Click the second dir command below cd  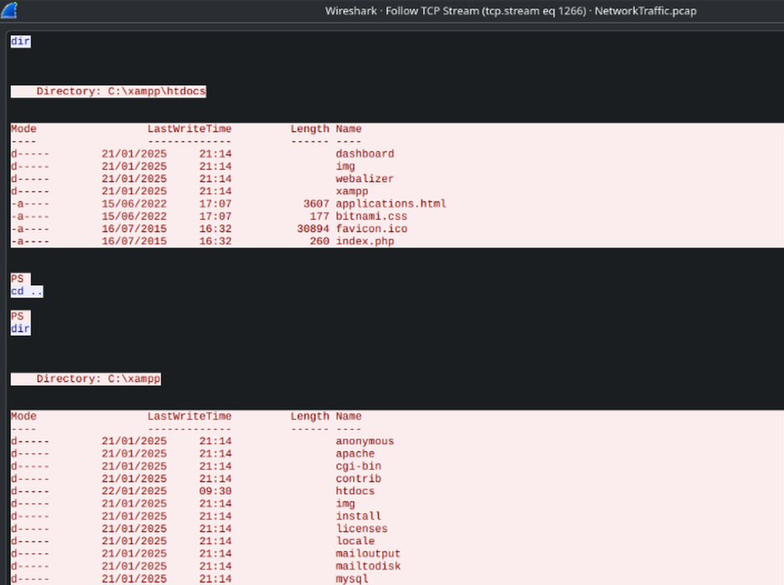click(x=20, y=329)
